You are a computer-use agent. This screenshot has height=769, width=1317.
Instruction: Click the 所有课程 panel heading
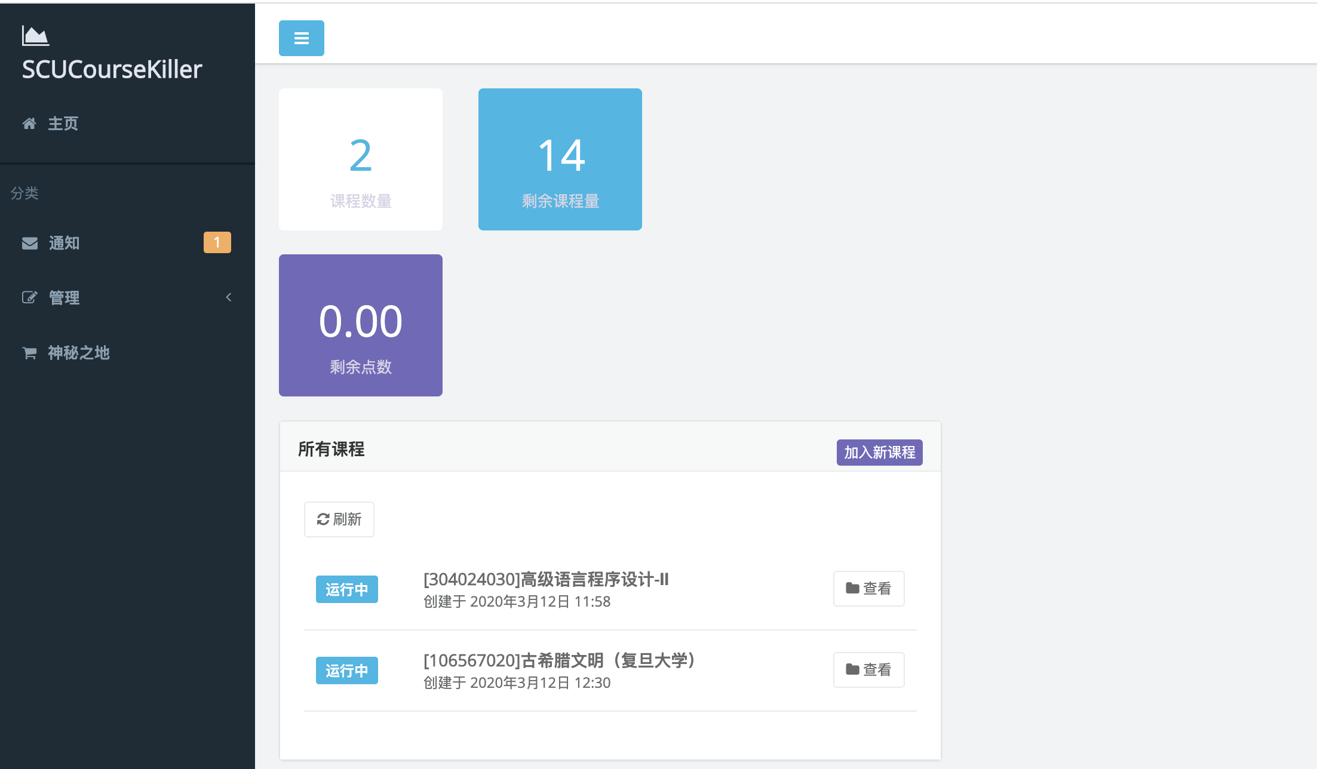pyautogui.click(x=331, y=449)
